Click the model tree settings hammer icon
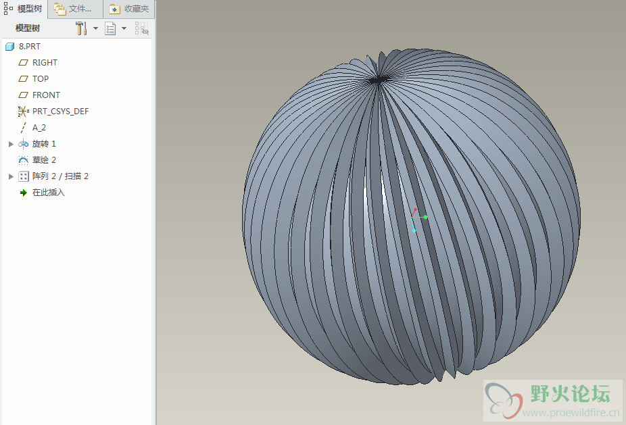Screen dimensions: 626x425 tap(81, 28)
